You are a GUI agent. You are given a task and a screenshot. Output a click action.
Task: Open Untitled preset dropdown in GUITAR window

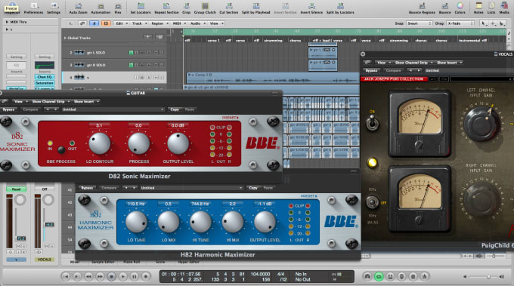[x=113, y=109]
